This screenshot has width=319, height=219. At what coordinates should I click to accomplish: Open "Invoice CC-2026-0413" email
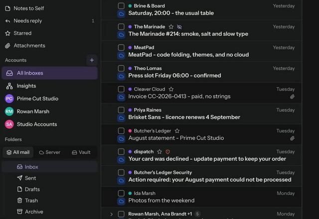pos(201,93)
